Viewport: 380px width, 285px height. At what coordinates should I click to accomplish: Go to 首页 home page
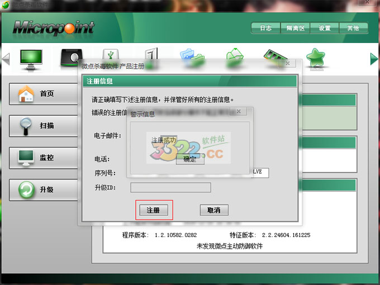[x=44, y=94]
